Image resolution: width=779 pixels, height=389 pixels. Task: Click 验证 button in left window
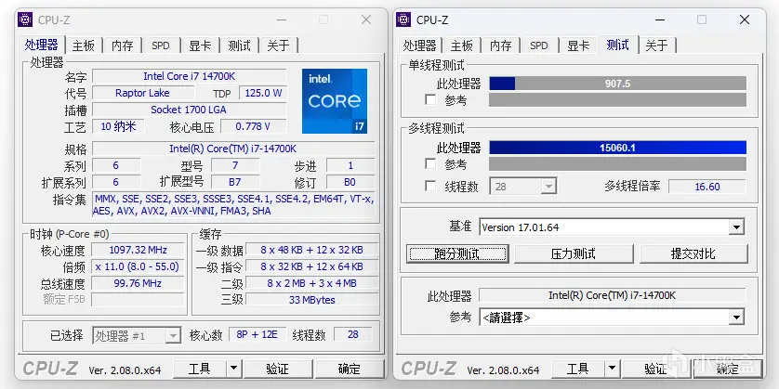277,369
